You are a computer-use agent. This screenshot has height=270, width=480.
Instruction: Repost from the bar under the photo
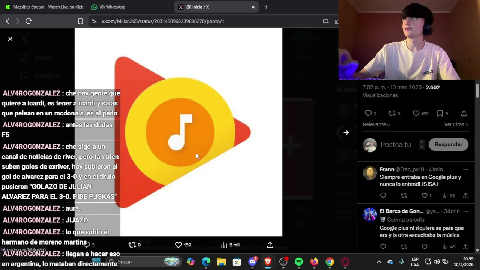(x=134, y=245)
